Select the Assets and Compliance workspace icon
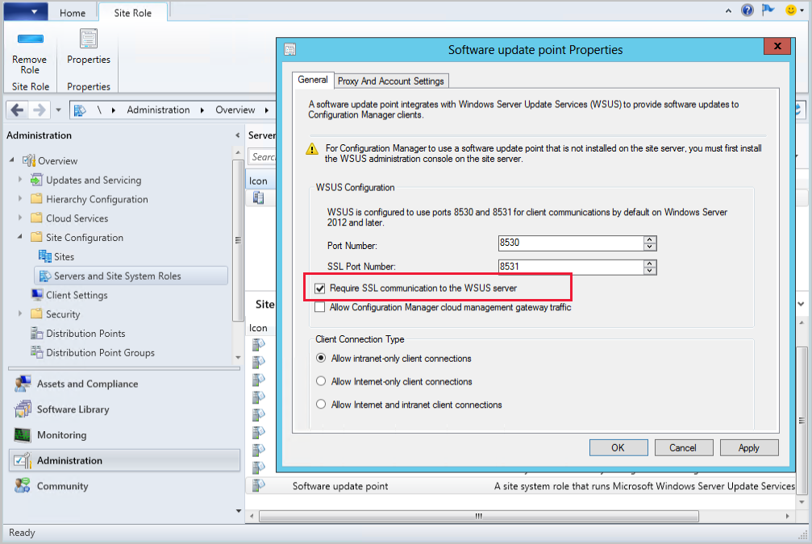The width and height of the screenshot is (812, 544). pos(23,384)
